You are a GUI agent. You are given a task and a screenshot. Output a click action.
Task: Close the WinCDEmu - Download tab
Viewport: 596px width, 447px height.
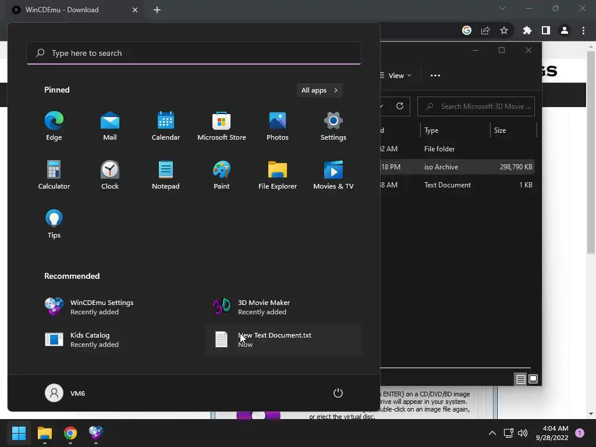[135, 10]
